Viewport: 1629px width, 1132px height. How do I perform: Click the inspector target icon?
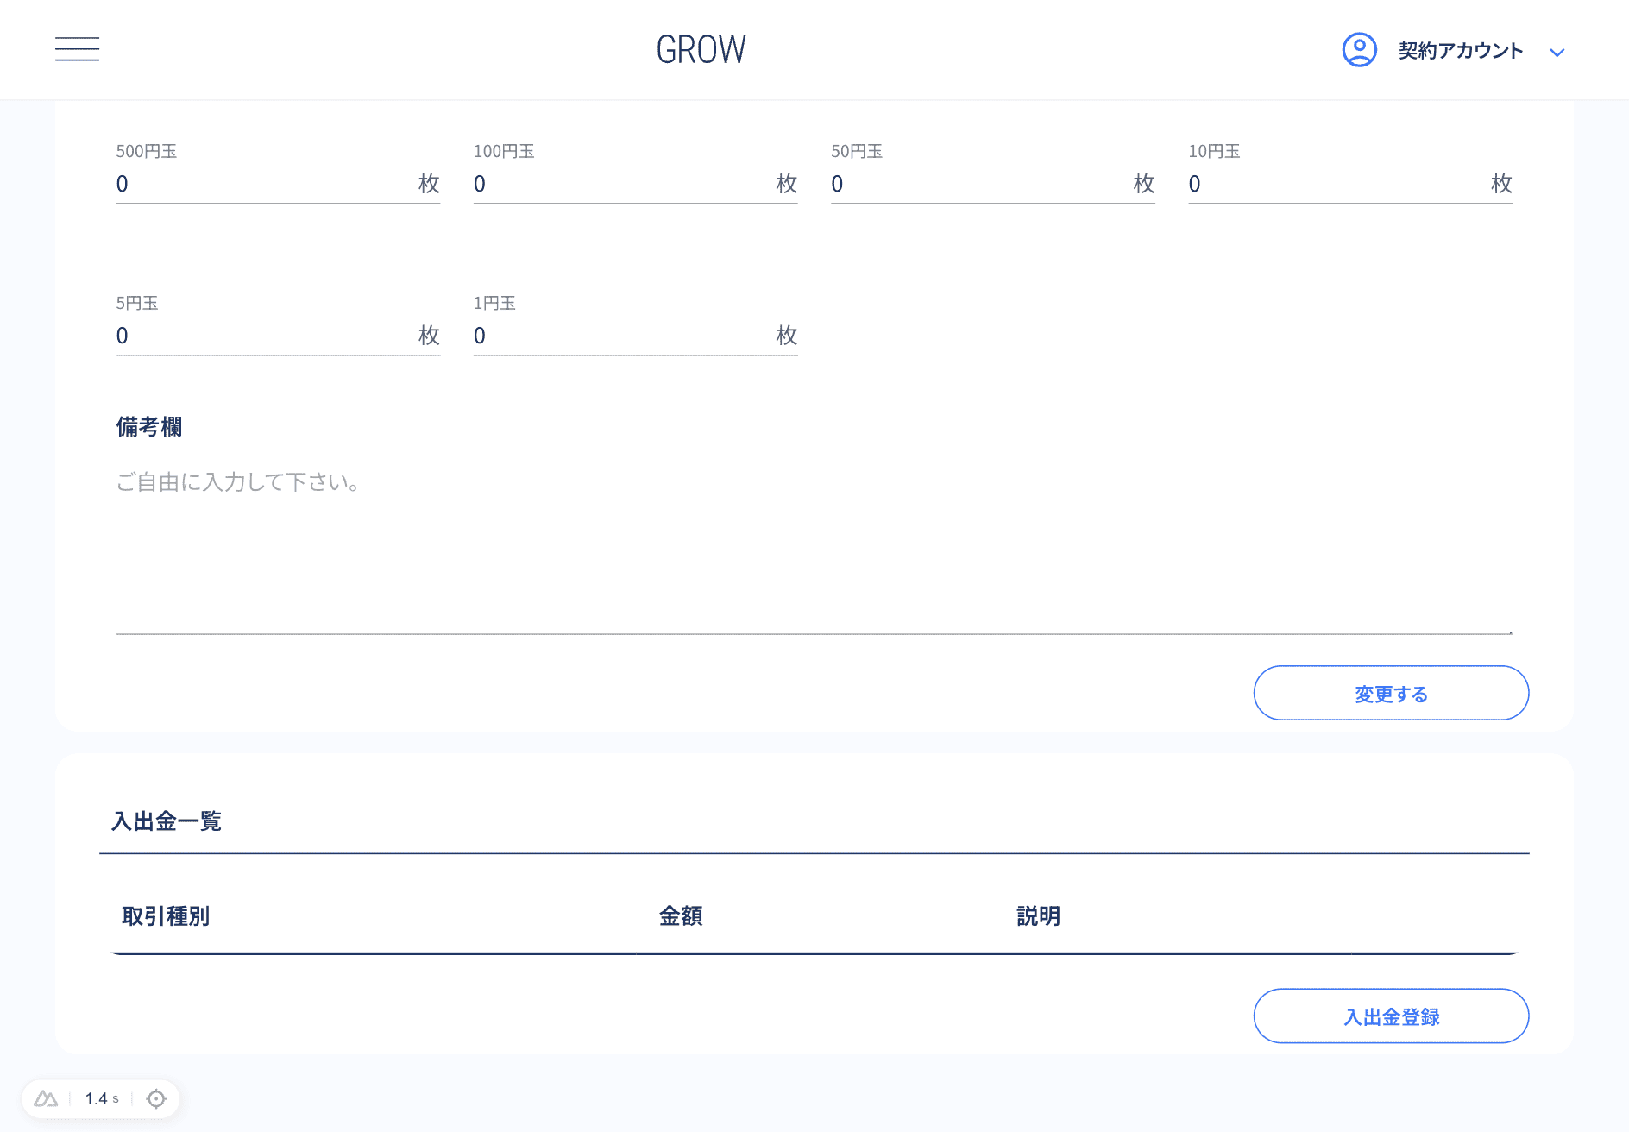(156, 1098)
